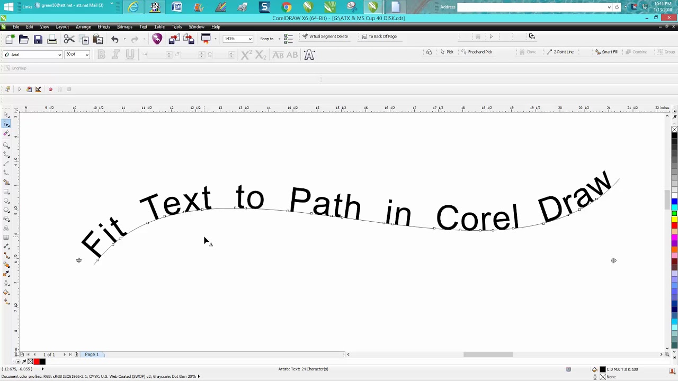
Task: Click the no-color X swatch atop the palette
Action: coord(674,130)
